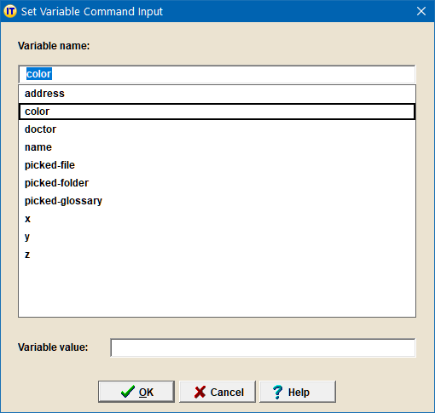This screenshot has width=435, height=413.
Task: Click the Variable name input field
Action: click(217, 74)
